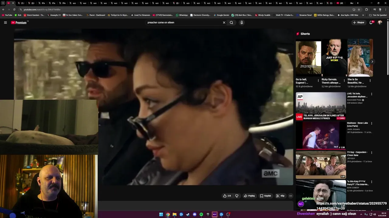The width and height of the screenshot is (389, 218).
Task: Open system volume control in tray
Action: [375, 214]
